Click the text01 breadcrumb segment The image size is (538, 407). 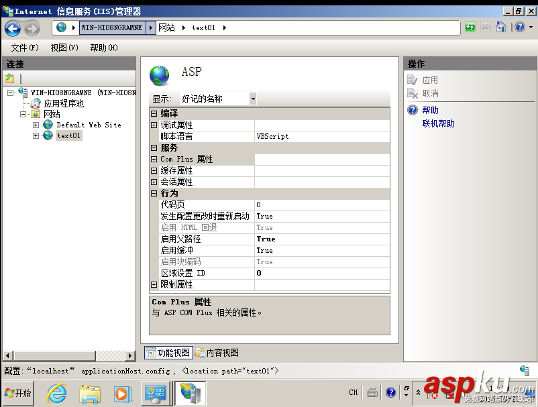pyautogui.click(x=203, y=27)
